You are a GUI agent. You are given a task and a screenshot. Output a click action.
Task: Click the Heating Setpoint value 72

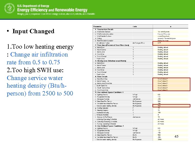159,110
